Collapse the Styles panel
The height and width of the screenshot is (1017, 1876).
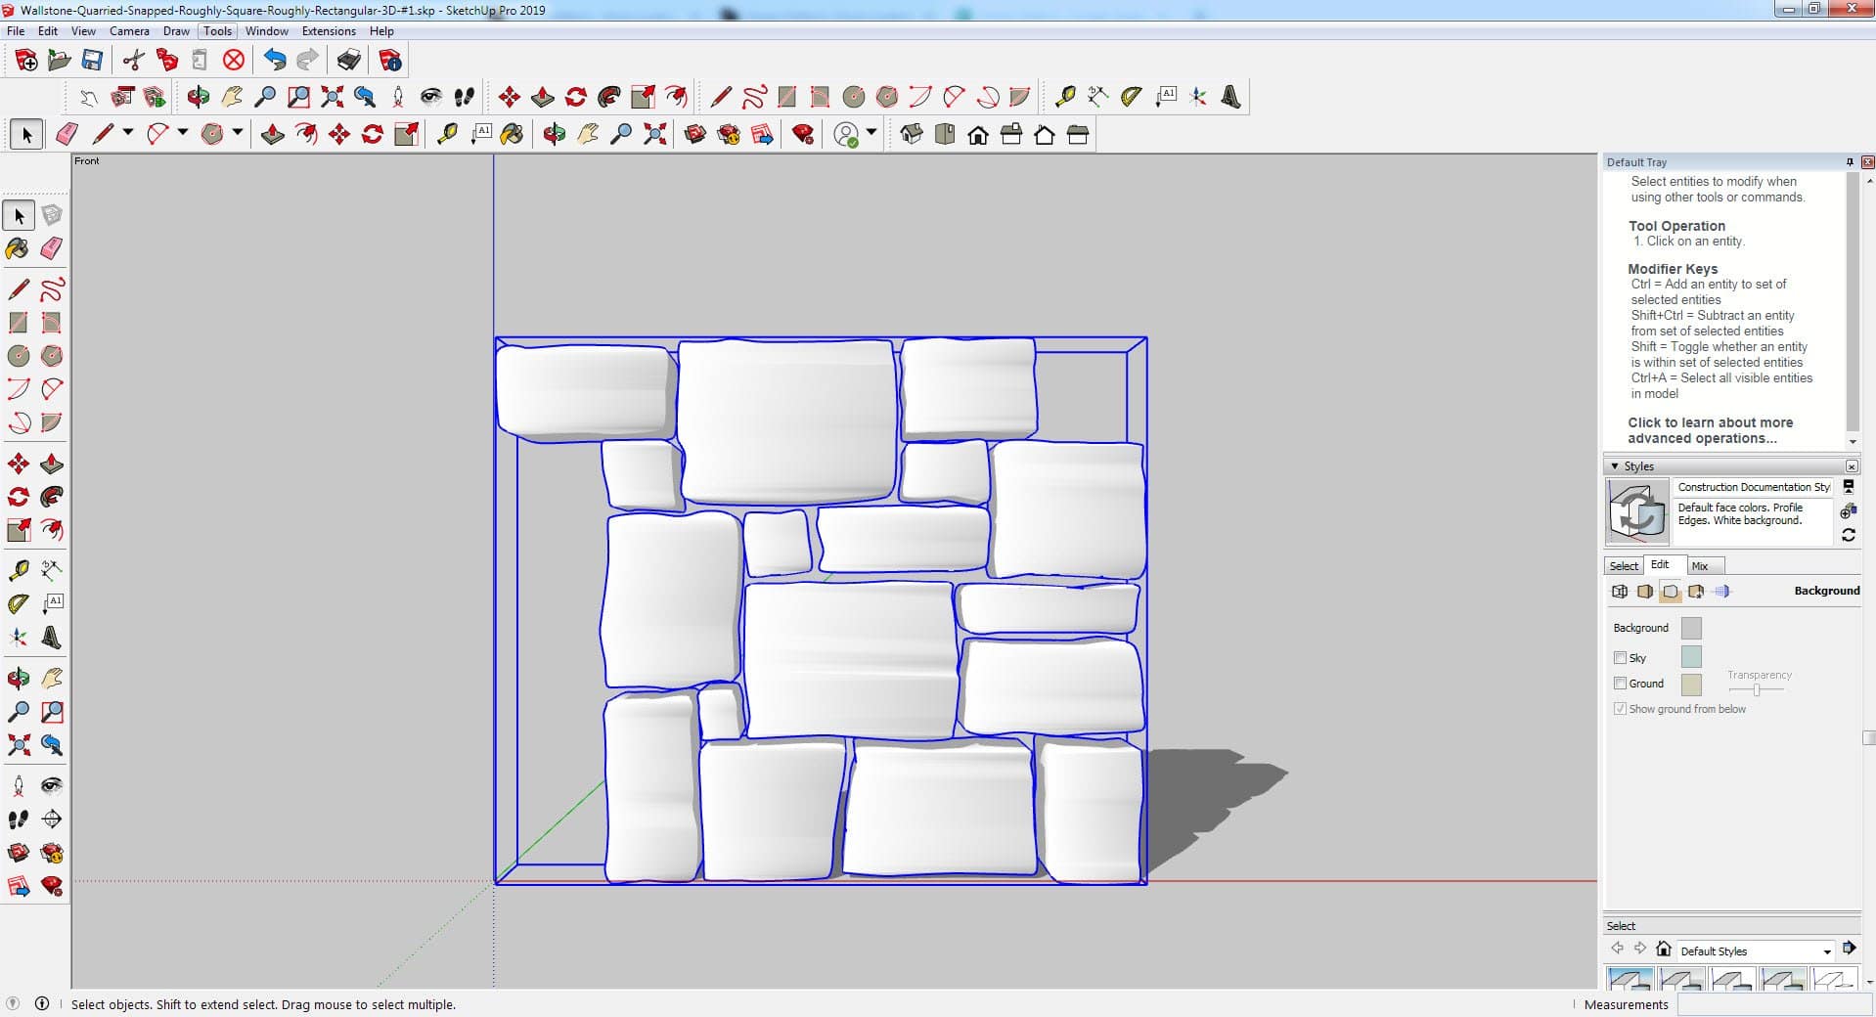point(1615,466)
